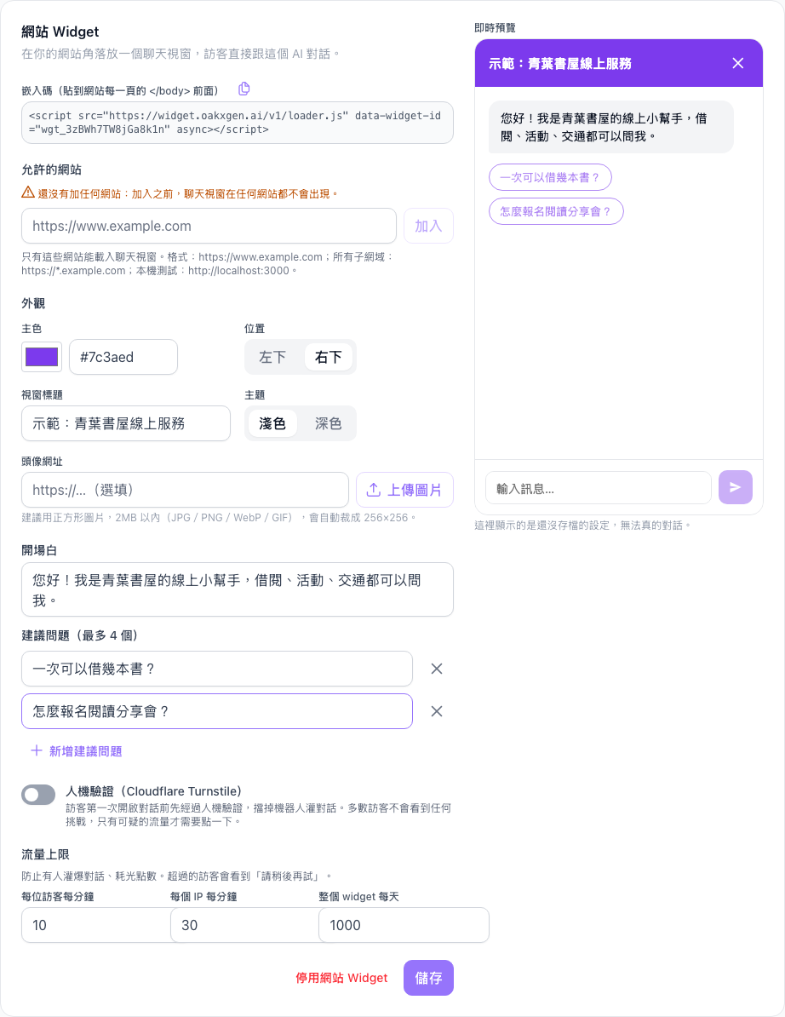Click the 即時預覽 label
This screenshot has height=1017, width=785.
coord(496,28)
